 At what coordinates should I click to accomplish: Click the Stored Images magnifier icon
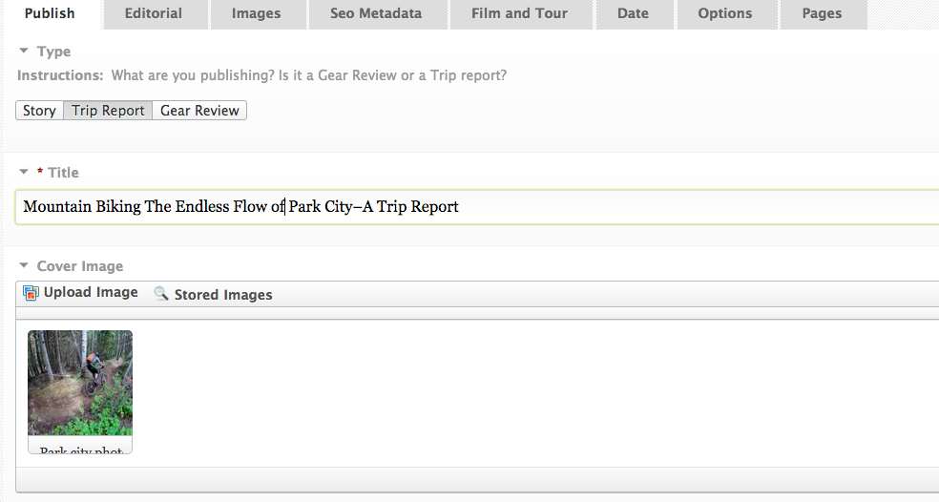point(160,293)
